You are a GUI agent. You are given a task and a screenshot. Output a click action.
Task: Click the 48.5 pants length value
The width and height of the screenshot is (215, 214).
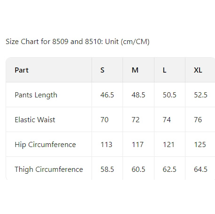click(138, 95)
